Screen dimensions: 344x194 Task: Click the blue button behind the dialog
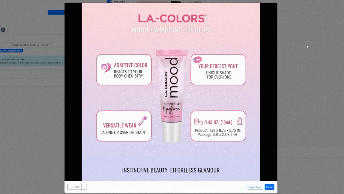tap(56, 12)
